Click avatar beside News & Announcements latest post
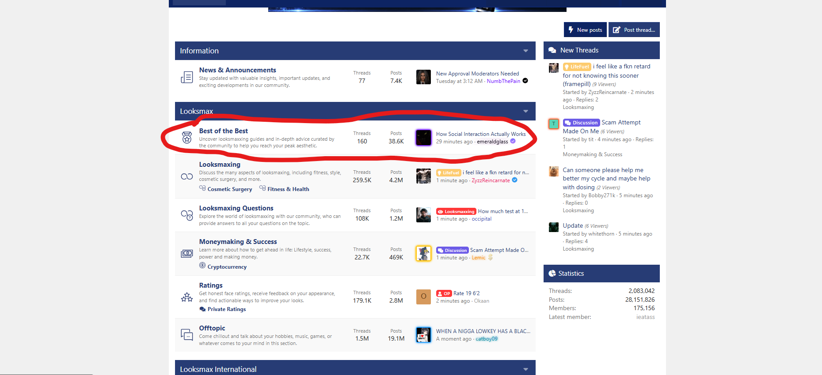 (423, 77)
